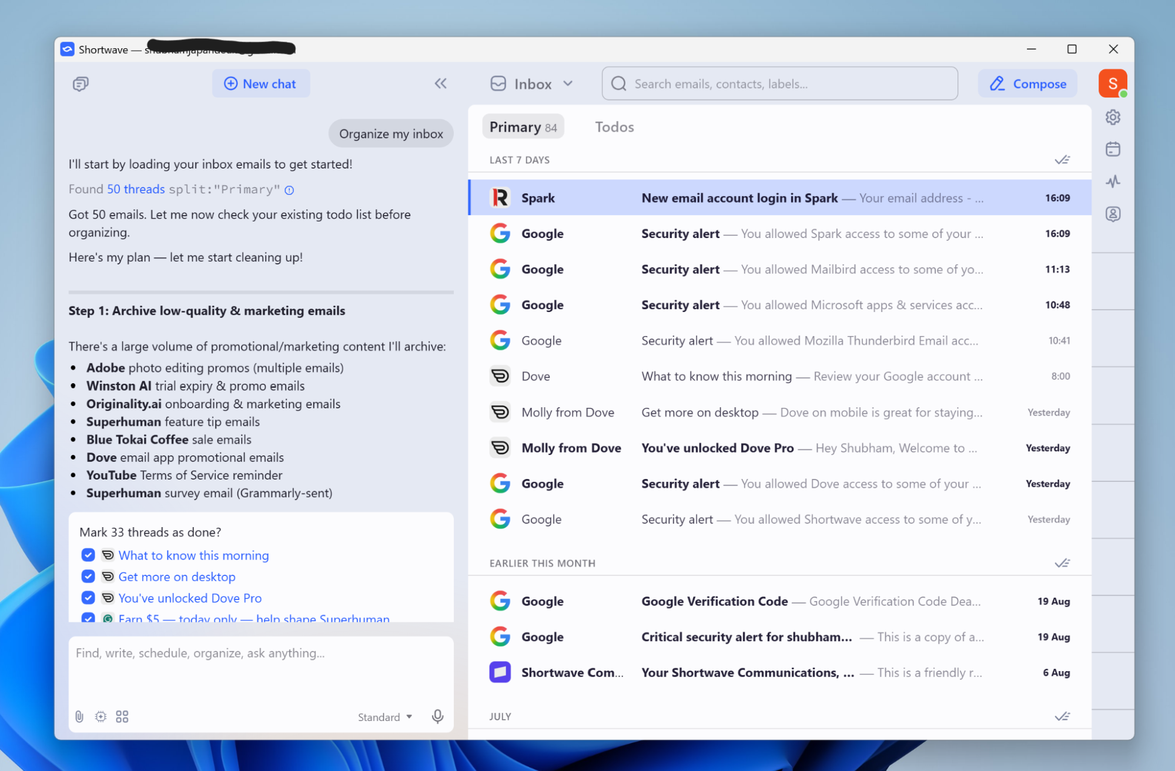Click Google logo on Verification Code email
1175x771 pixels.
click(500, 601)
